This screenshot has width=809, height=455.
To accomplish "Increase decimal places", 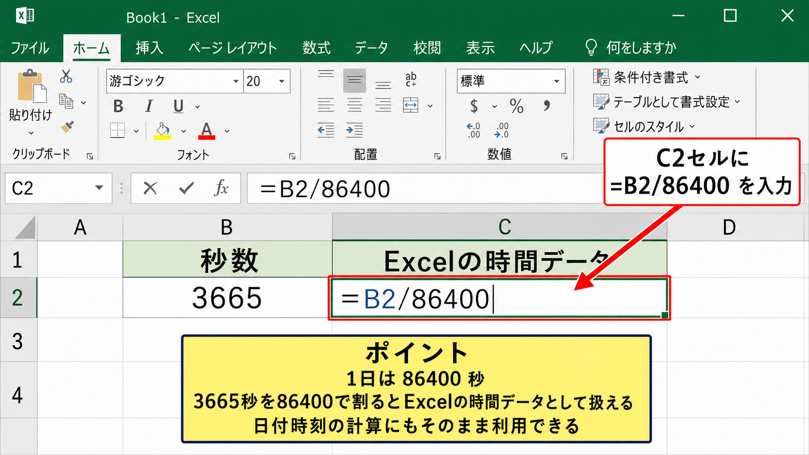I will click(x=473, y=130).
